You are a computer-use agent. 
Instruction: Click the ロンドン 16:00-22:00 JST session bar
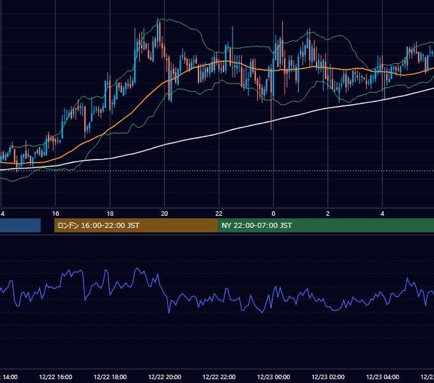(x=136, y=225)
